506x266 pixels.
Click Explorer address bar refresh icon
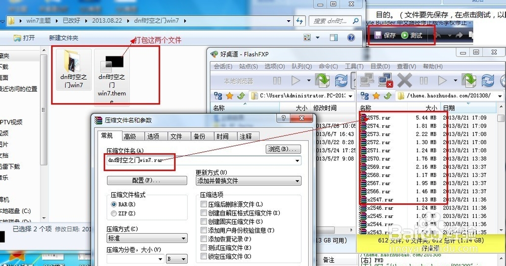[300, 21]
